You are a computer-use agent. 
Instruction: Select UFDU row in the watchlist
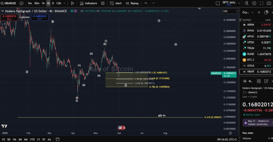[x=256, y=42]
